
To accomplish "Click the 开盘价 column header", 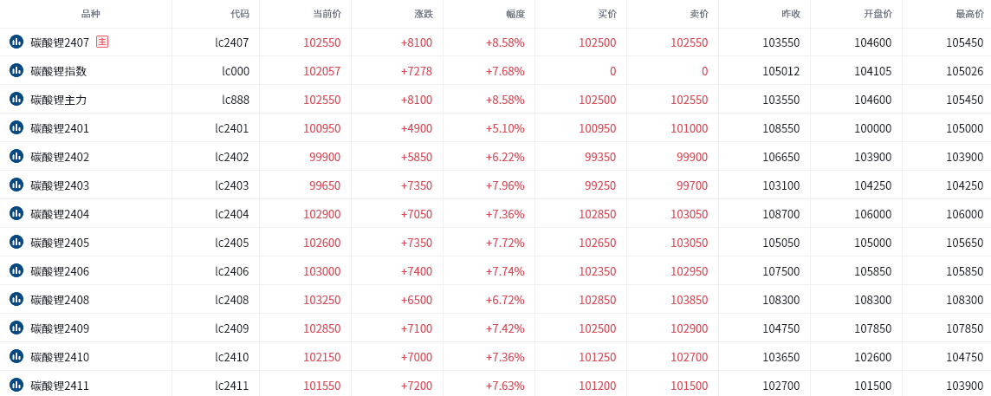I will pos(878,14).
